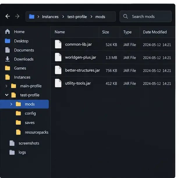Select the resourcepacks folder label
The image size is (179, 178).
[37, 132]
